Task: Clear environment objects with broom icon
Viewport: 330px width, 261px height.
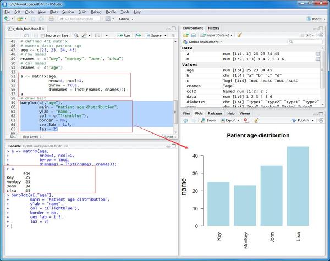Action: [x=239, y=35]
